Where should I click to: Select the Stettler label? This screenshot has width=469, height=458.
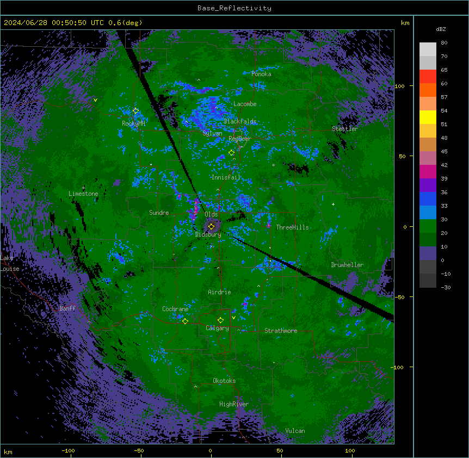coord(345,129)
